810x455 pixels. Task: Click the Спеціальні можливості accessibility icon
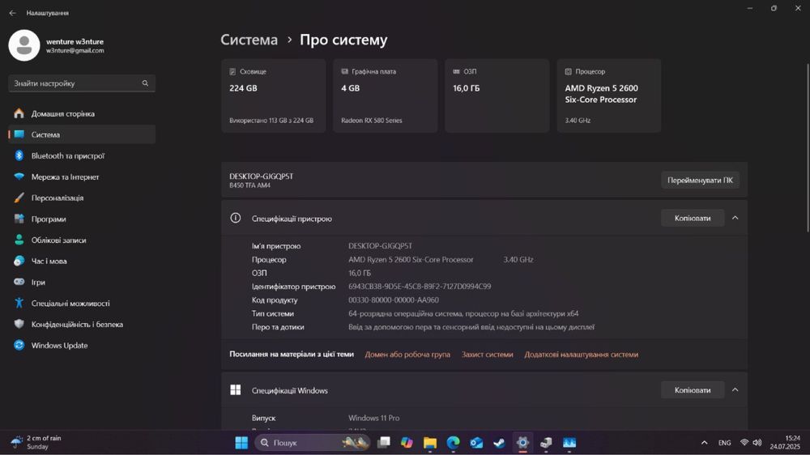coord(19,303)
